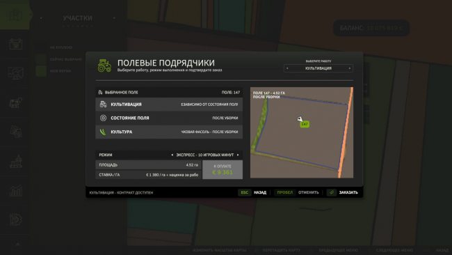Click the field 147 map preview
Image resolution: width=452 pixels, height=255 pixels.
click(302, 132)
